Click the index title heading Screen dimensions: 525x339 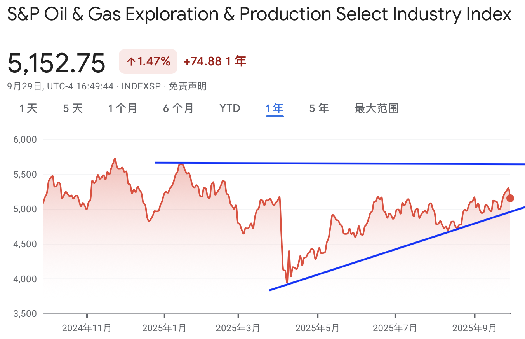(x=259, y=15)
